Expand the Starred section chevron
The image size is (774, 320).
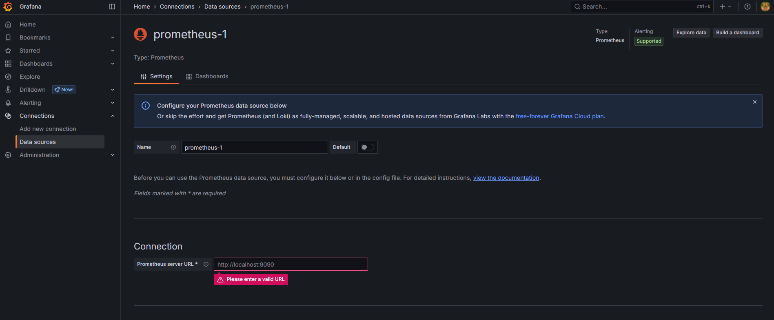point(113,51)
